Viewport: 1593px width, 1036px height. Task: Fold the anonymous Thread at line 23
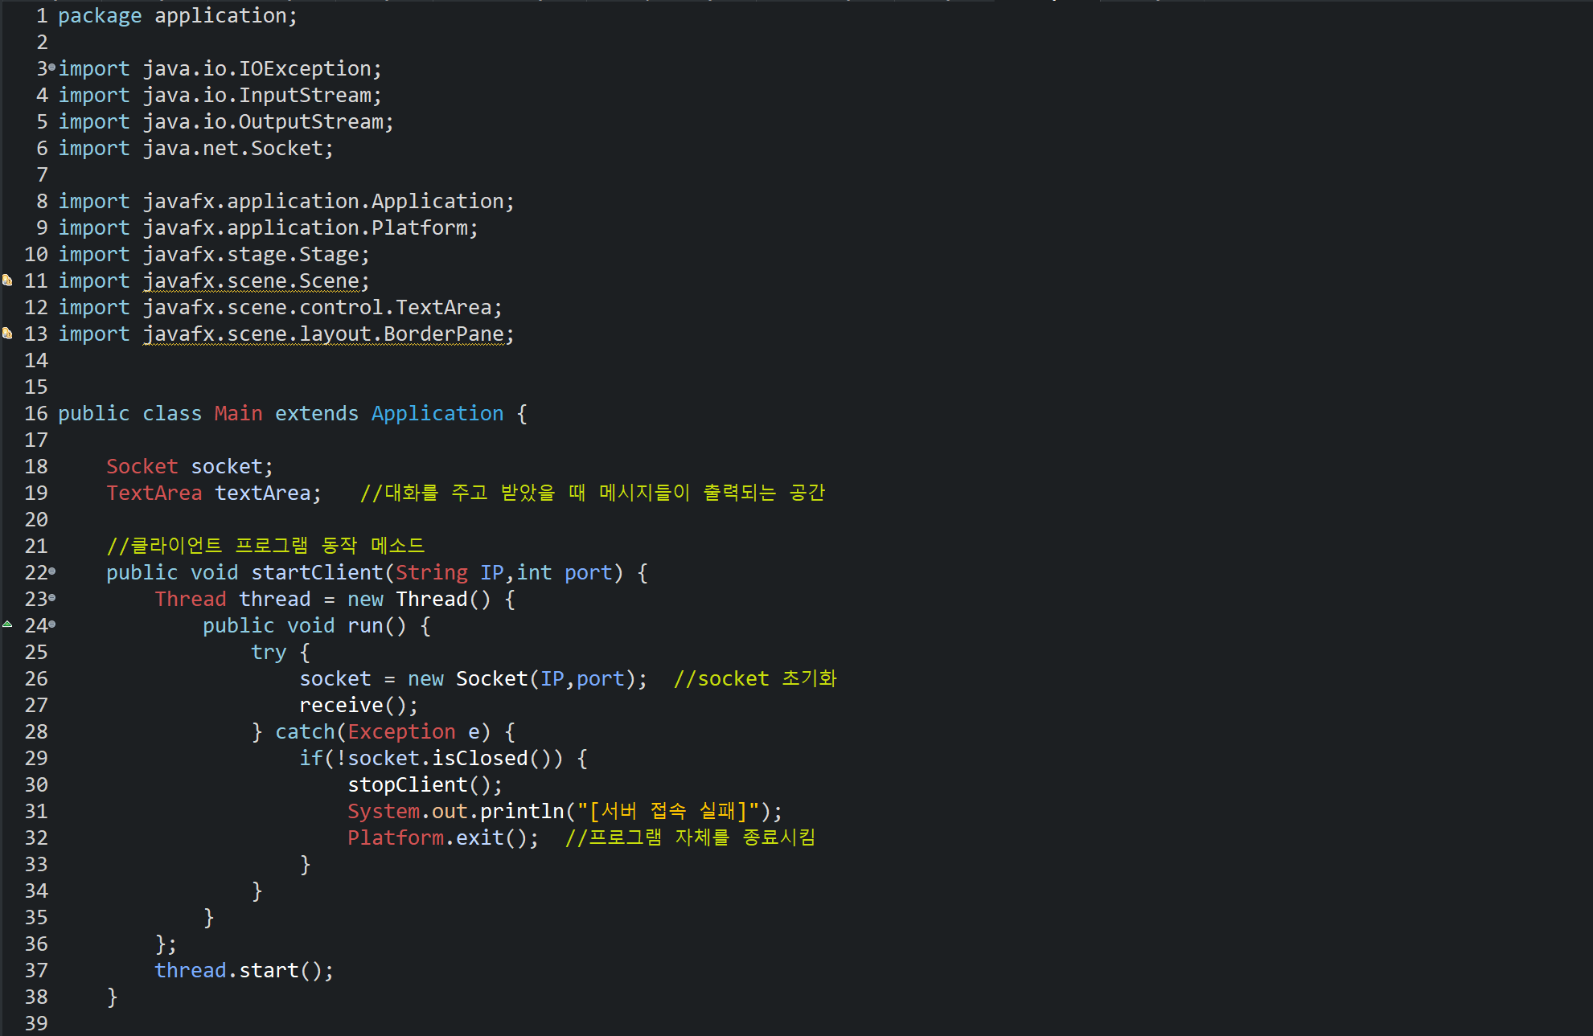point(52,598)
